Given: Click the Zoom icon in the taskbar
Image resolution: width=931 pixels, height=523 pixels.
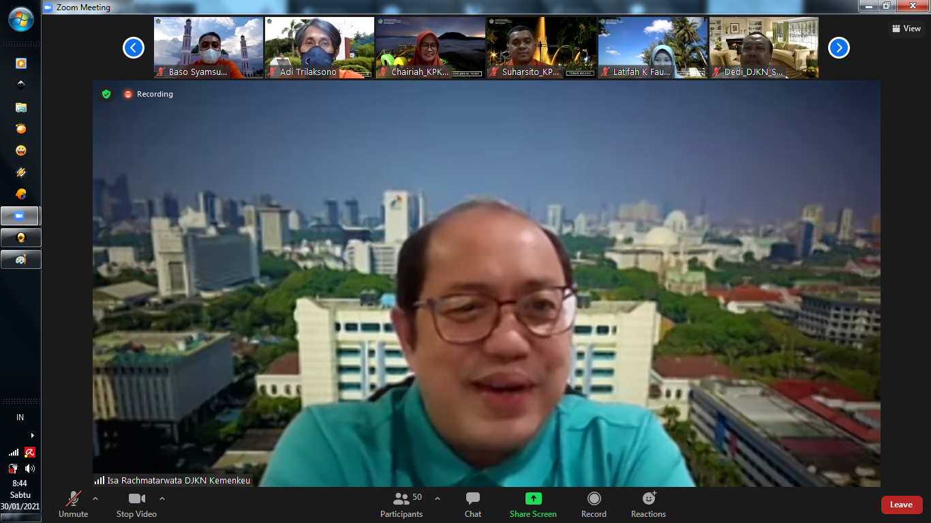Looking at the screenshot, I should [x=20, y=216].
